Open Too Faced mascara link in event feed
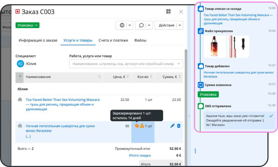The height and width of the screenshot is (167, 278). (x=238, y=19)
